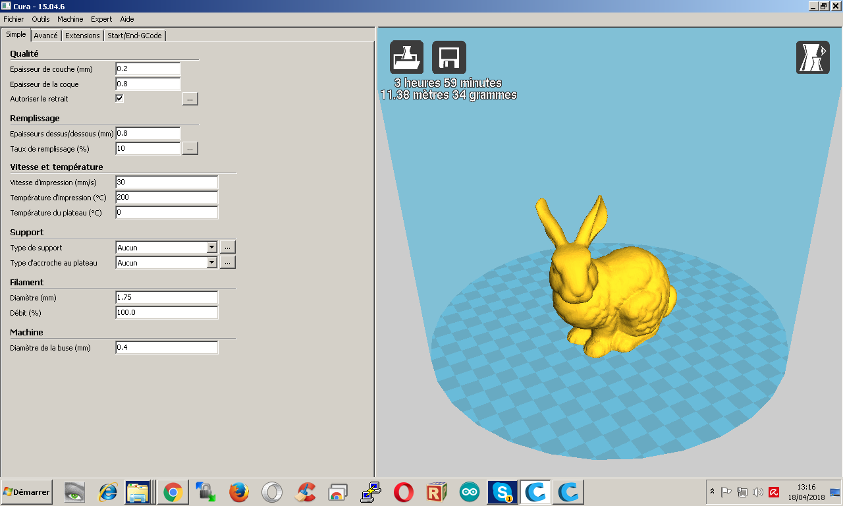Open the Arduino taskbar icon
The height and width of the screenshot is (506, 843).
click(470, 492)
